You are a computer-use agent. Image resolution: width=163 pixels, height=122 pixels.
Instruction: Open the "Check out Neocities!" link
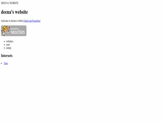[x=32, y=21]
